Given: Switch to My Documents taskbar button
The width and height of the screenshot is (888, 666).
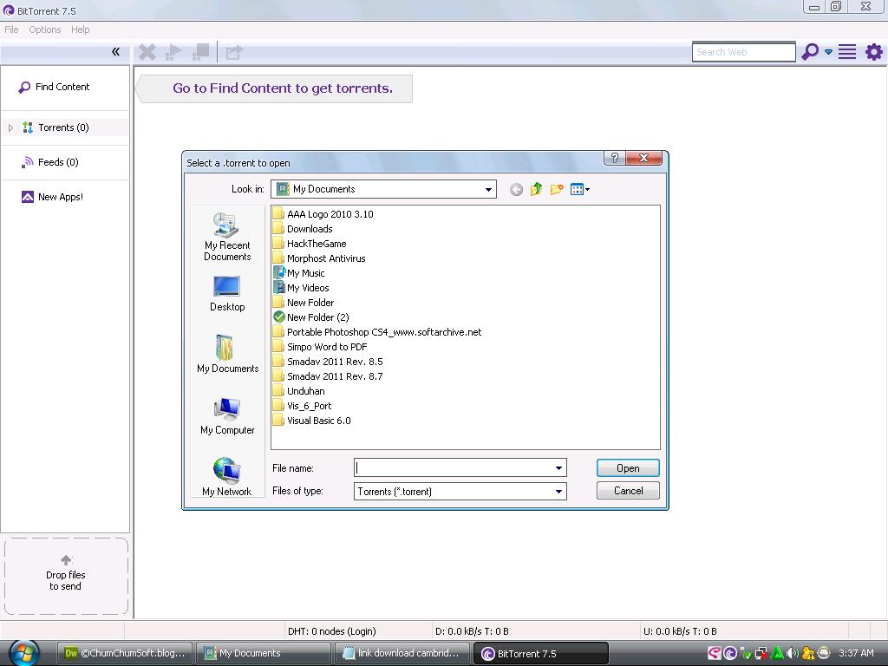Looking at the screenshot, I should tap(264, 653).
